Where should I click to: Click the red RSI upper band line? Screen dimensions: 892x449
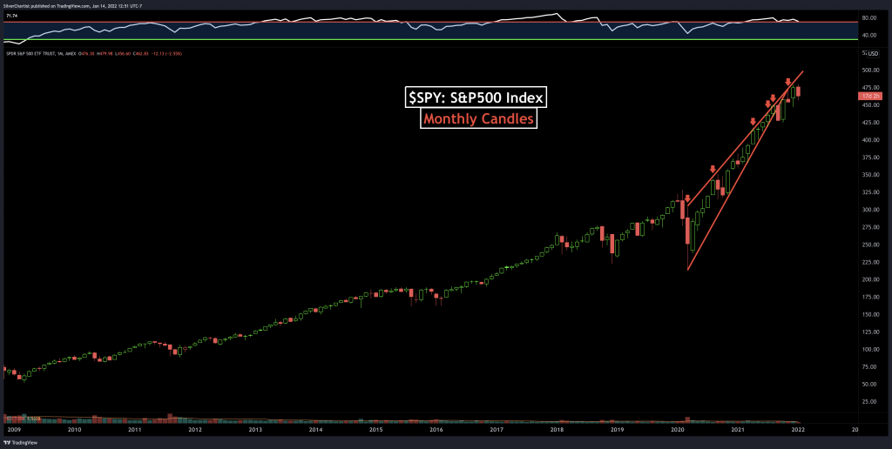click(429, 22)
